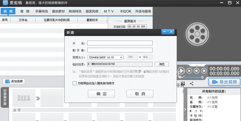Screen dimensions: 241x121
Task: Click the 导出视频 export button
Action: (224, 82)
